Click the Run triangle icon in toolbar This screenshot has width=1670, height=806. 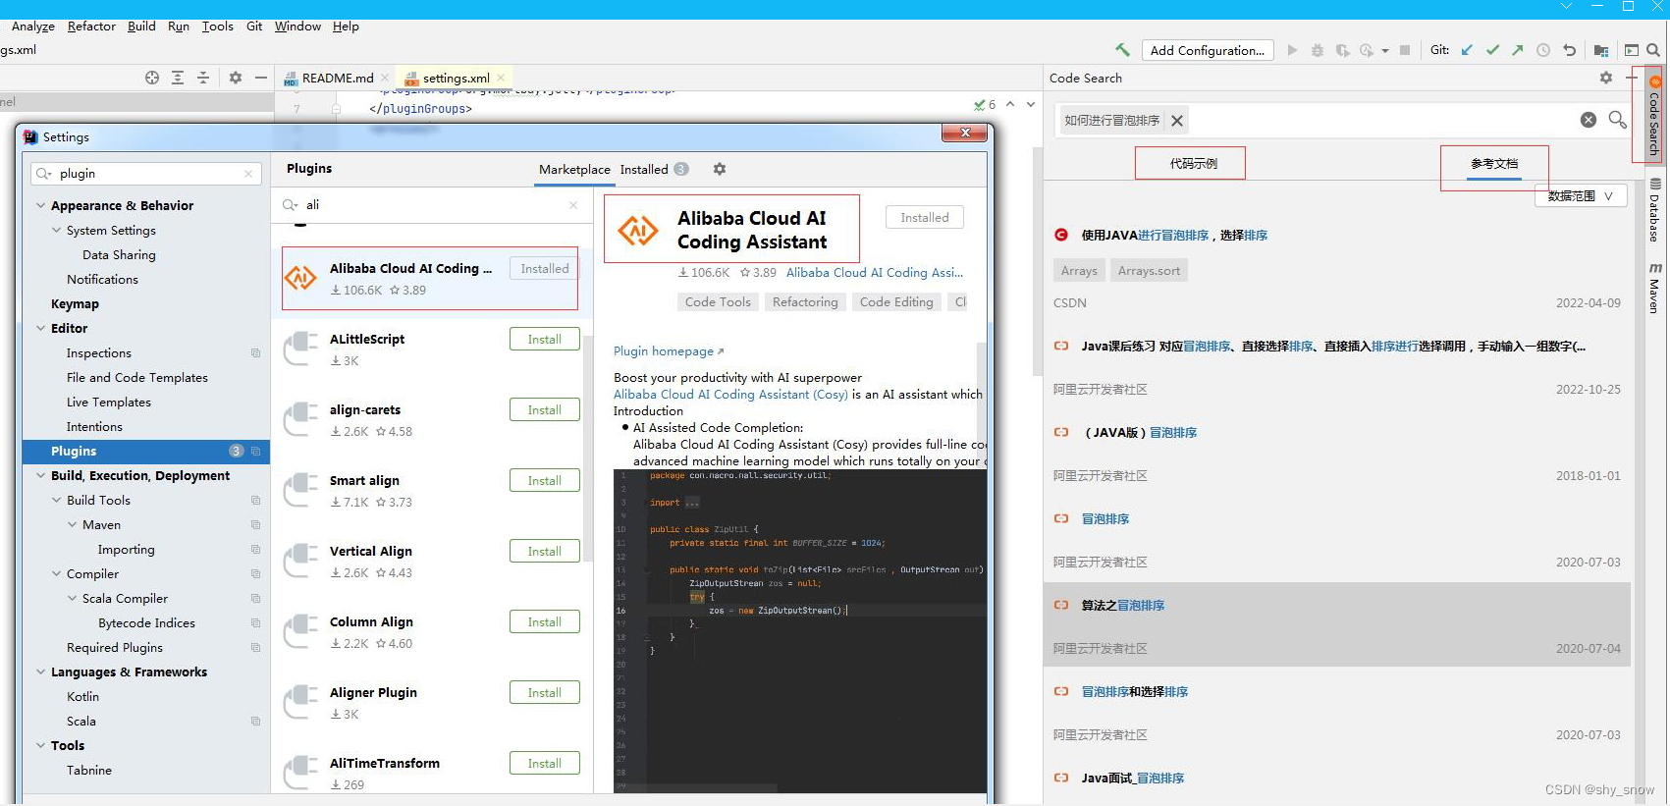[1292, 50]
